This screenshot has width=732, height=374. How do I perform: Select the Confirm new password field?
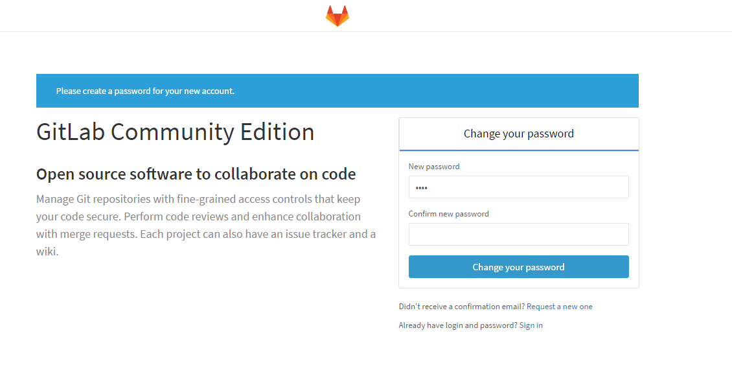pos(519,235)
